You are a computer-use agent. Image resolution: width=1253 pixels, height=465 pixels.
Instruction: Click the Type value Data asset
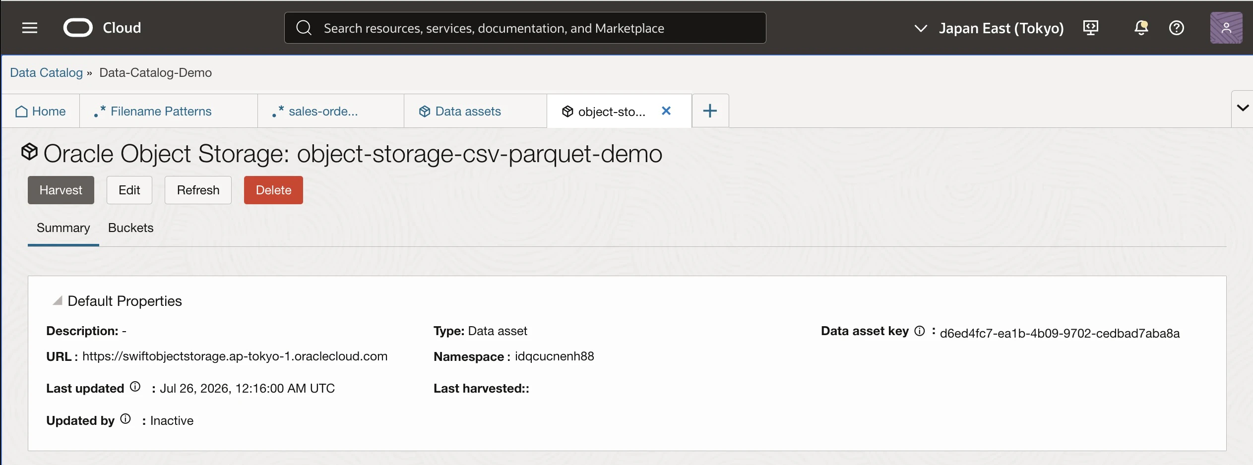point(498,331)
